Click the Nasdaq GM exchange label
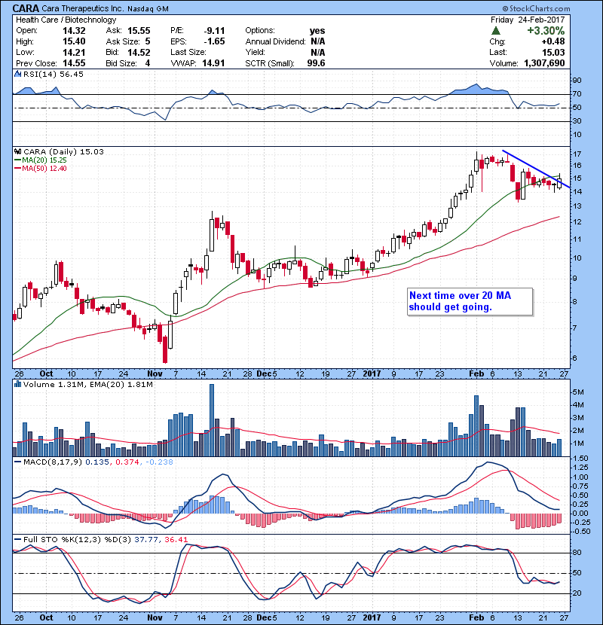Screen dimensions: 603x625 pos(148,9)
